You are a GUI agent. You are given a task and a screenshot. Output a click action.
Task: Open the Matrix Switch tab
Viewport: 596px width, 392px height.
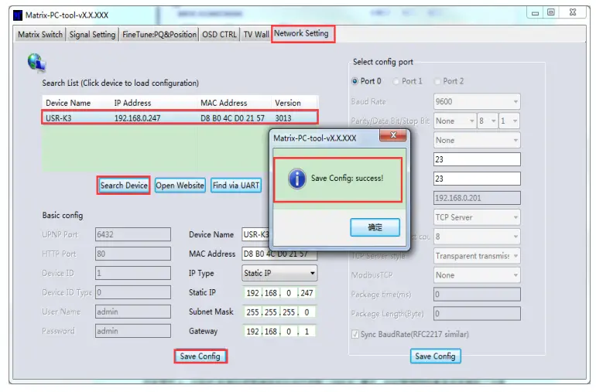tap(40, 35)
